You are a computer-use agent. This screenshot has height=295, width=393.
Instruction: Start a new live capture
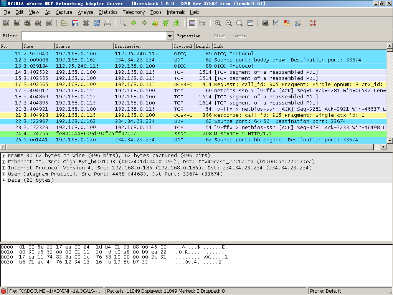pyautogui.click(x=28, y=23)
